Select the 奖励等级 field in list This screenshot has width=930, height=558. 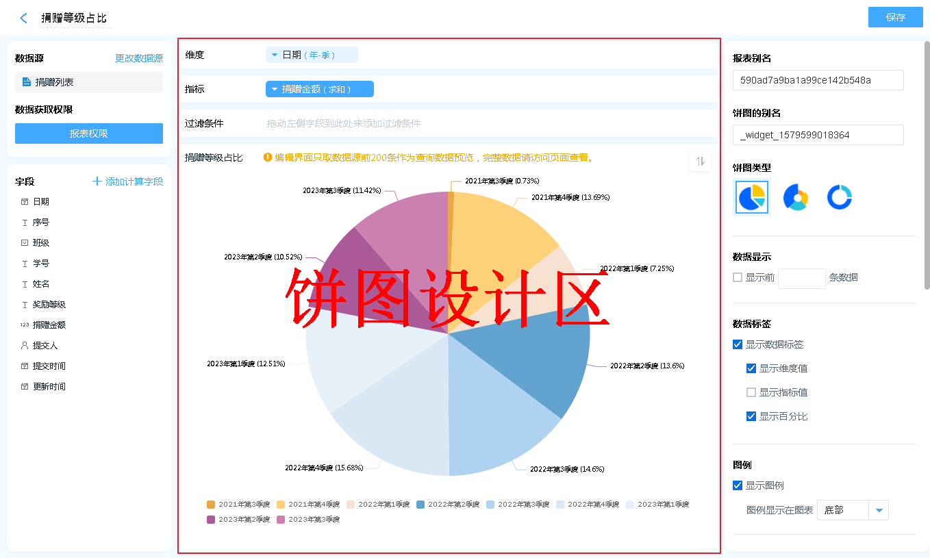tap(49, 305)
